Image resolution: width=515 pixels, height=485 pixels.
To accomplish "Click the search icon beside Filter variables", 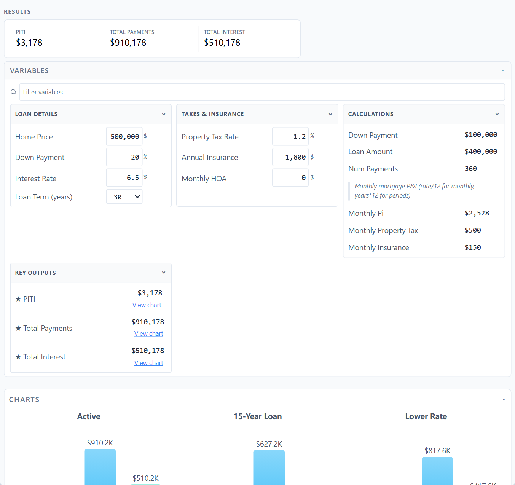I will (x=13, y=92).
